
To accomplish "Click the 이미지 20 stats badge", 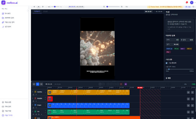I will tap(169, 49).
